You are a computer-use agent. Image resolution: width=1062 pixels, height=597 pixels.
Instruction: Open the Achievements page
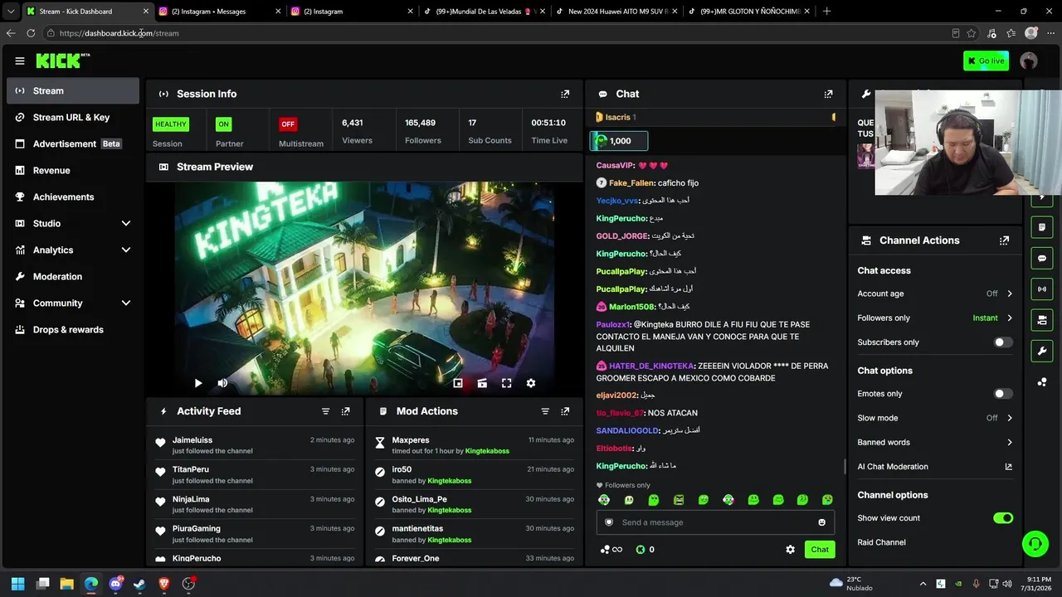[73, 197]
